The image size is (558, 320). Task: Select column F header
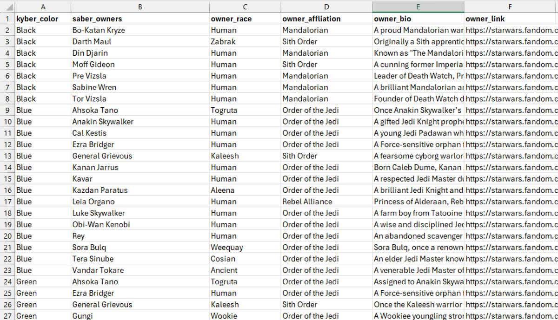511,7
